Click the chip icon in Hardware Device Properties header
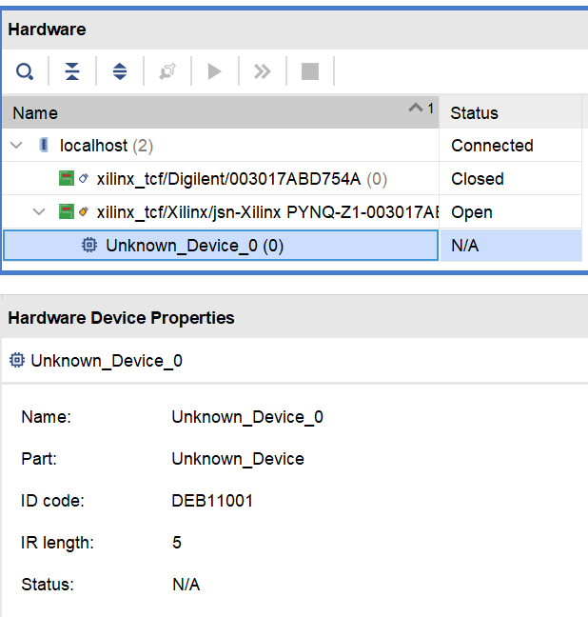 click(x=17, y=360)
